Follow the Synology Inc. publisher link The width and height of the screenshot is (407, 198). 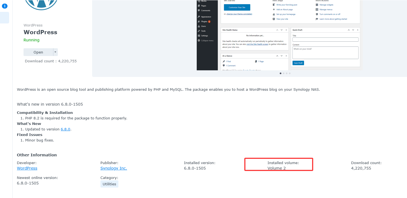point(113,168)
